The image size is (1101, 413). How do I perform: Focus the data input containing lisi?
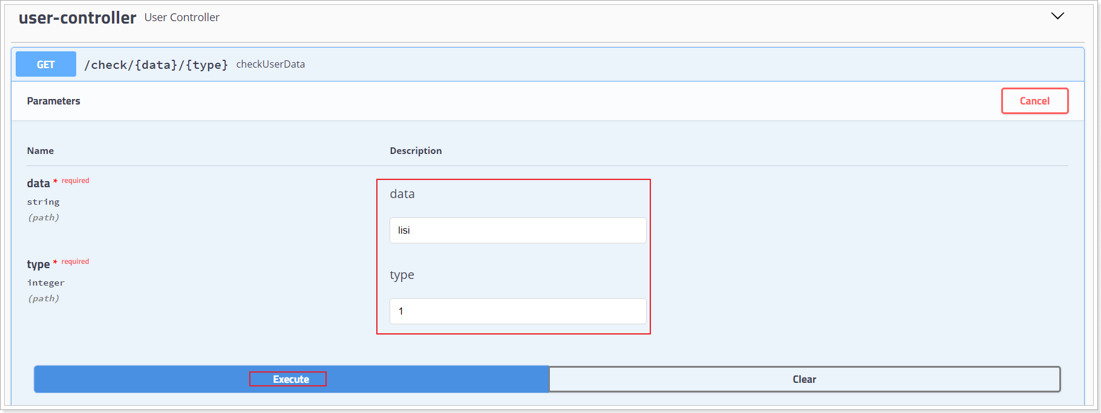518,230
